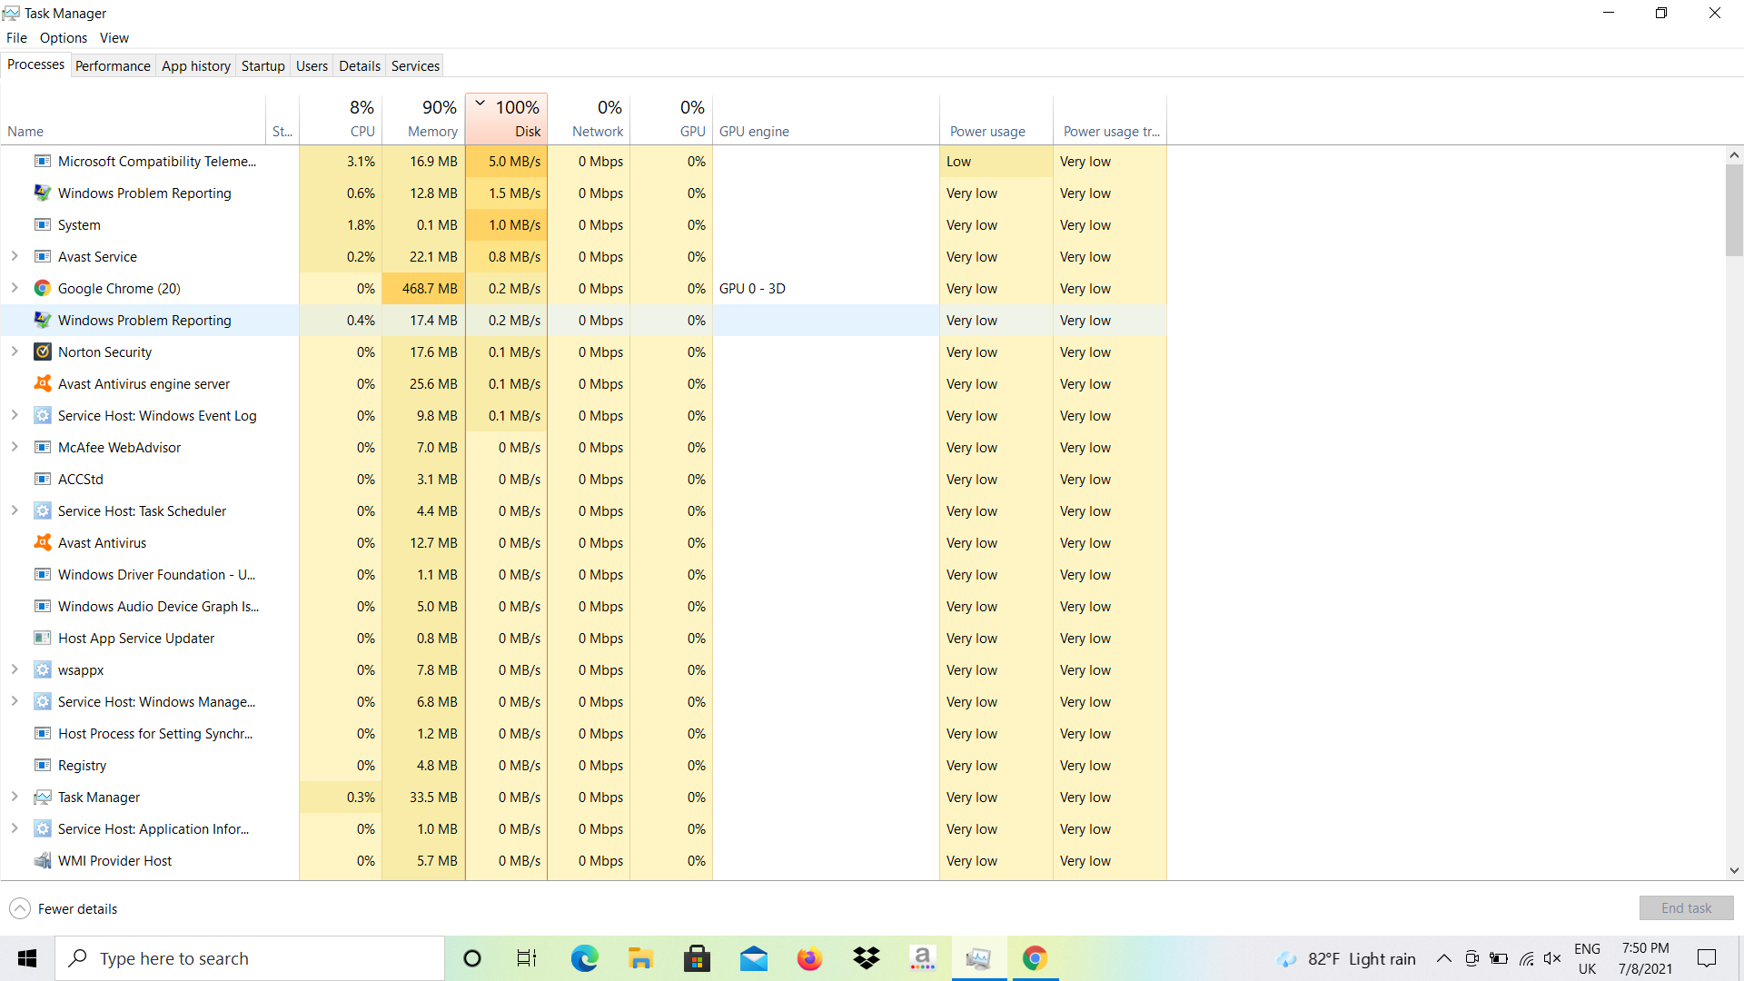Switch to the Services tab
Image resolution: width=1744 pixels, height=981 pixels.
click(415, 66)
